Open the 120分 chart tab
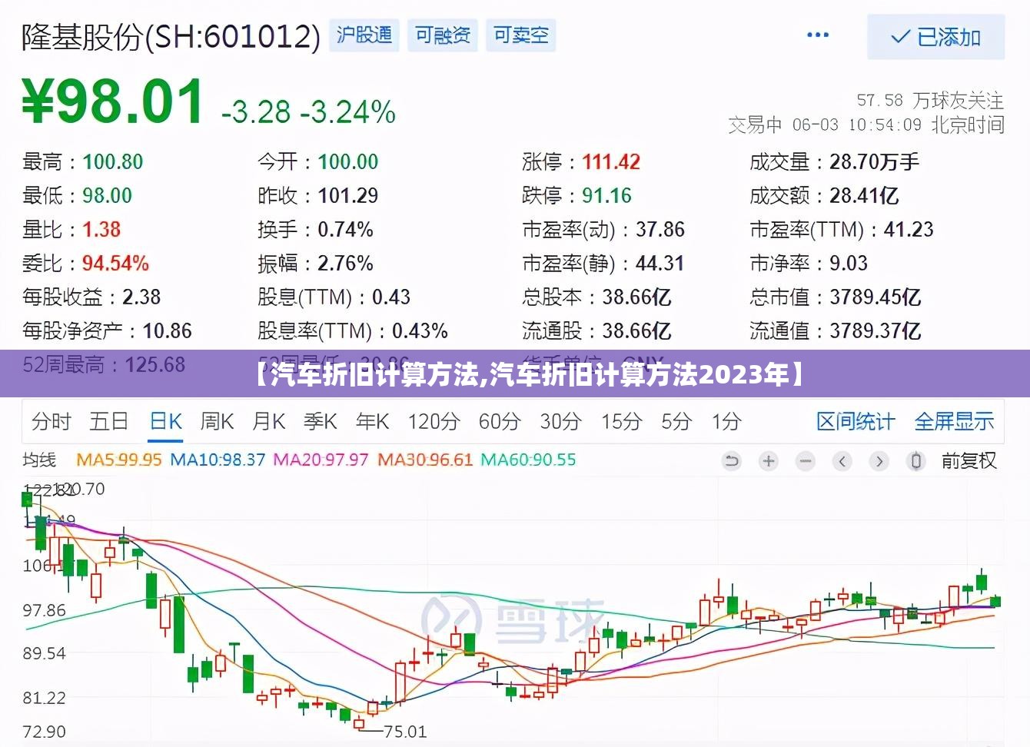The height and width of the screenshot is (747, 1030). click(x=434, y=421)
